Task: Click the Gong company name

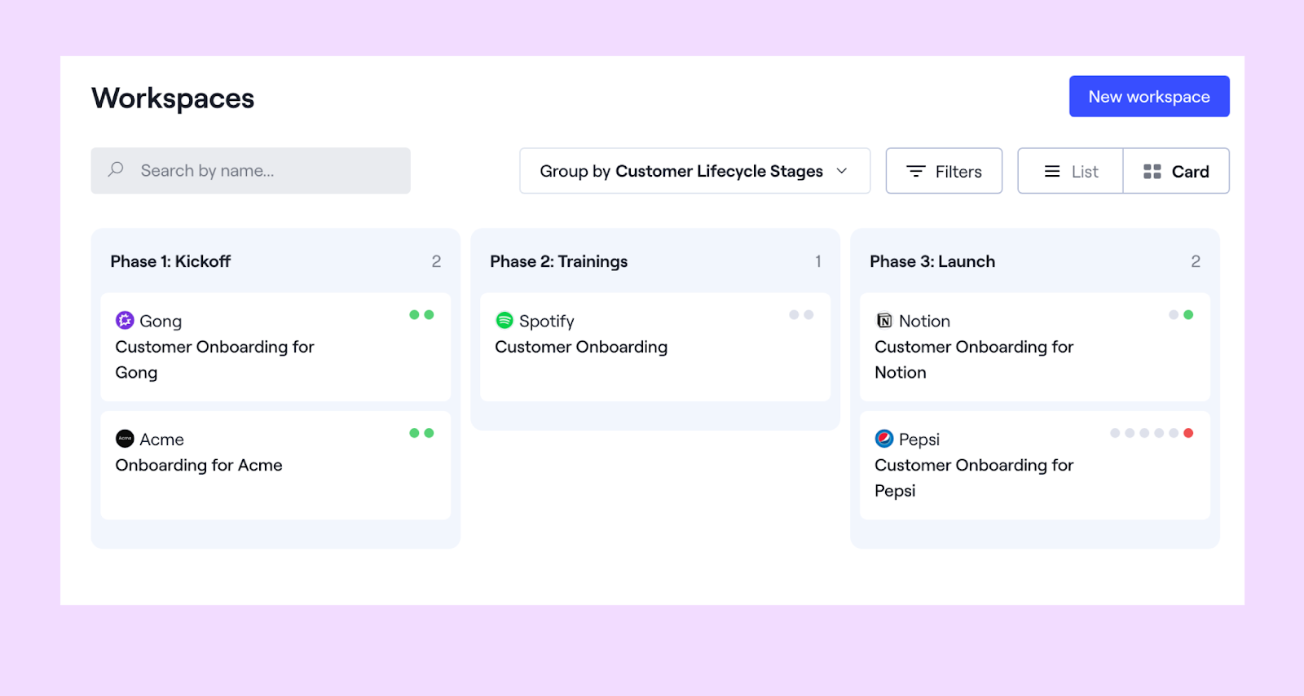Action: pos(161,322)
